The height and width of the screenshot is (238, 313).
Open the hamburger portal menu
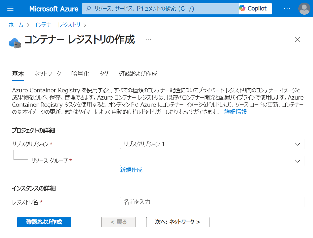point(10,9)
